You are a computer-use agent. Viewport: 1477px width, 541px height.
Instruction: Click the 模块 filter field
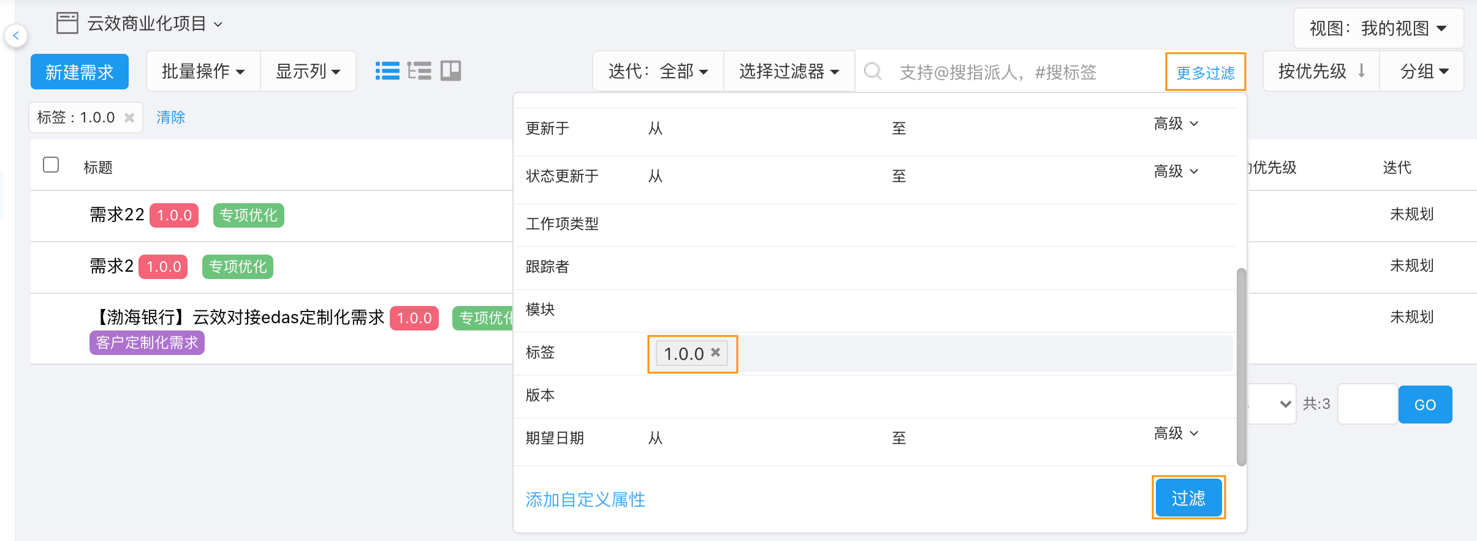(940, 310)
